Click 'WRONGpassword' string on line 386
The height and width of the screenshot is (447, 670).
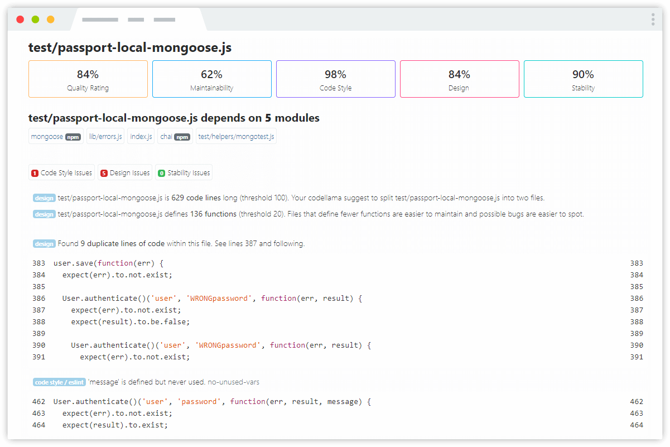point(219,299)
